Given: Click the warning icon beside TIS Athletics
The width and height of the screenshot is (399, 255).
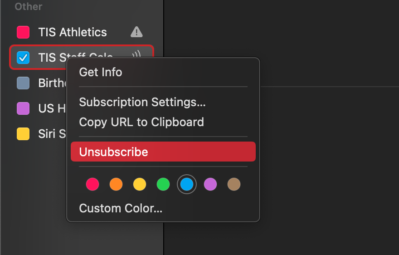Looking at the screenshot, I should (x=136, y=32).
